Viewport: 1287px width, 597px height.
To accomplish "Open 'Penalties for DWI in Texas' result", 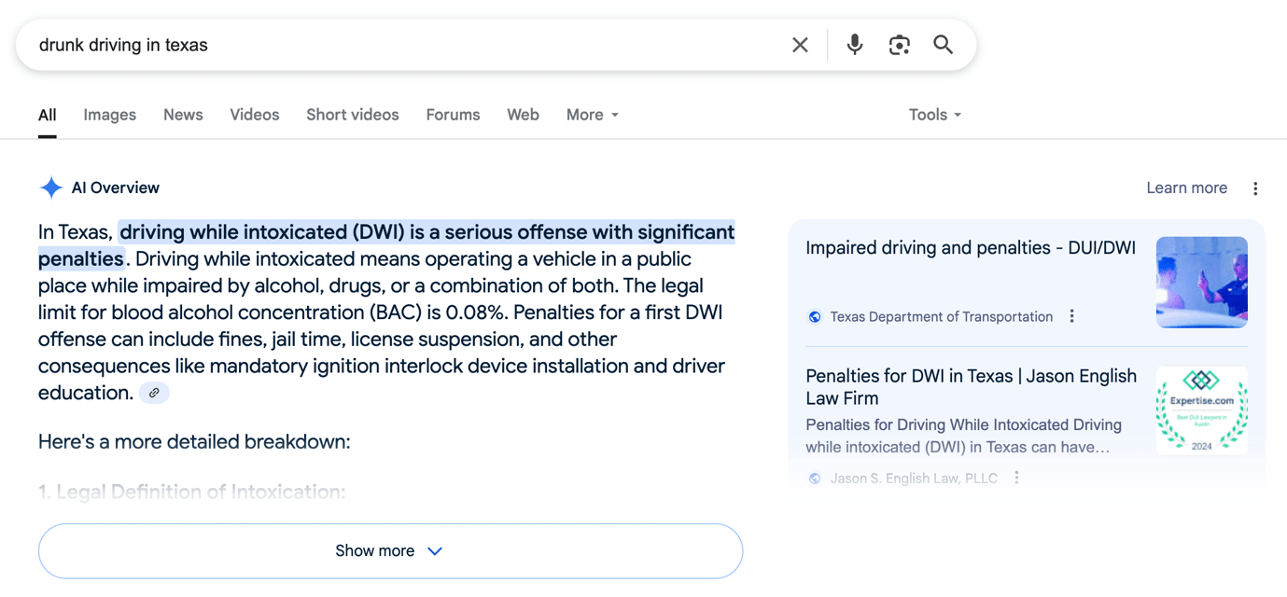I will pos(971,387).
